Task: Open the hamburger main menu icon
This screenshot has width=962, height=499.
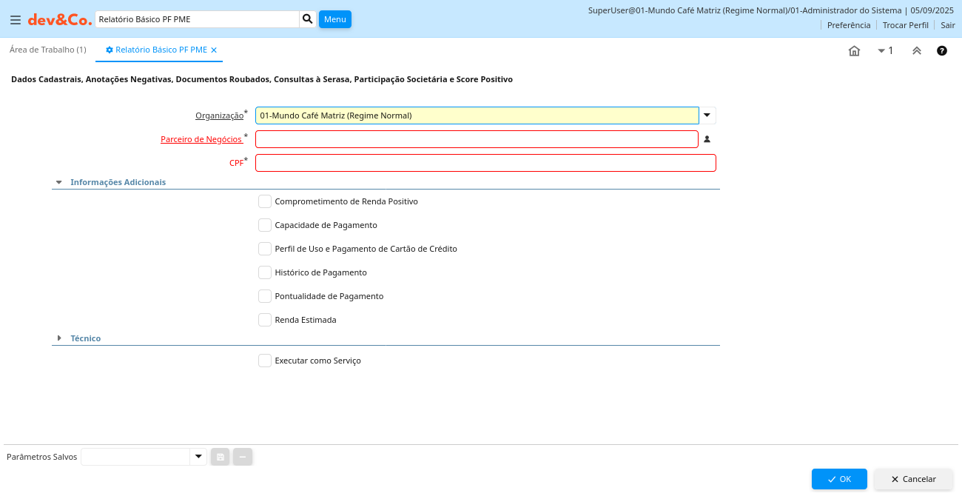Action: [15, 20]
